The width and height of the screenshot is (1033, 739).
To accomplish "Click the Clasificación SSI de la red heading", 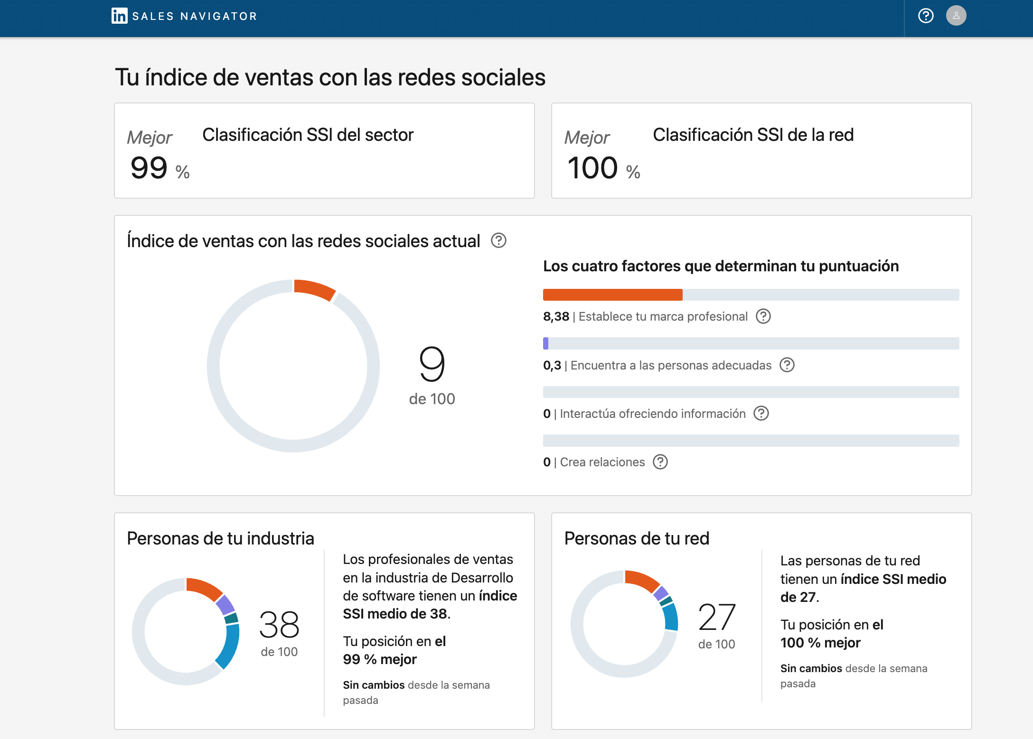I will [753, 135].
